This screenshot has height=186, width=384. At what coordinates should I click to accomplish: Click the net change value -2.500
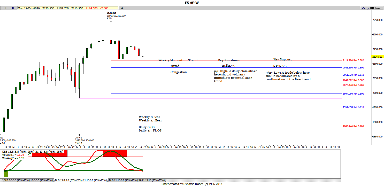point(104,8)
